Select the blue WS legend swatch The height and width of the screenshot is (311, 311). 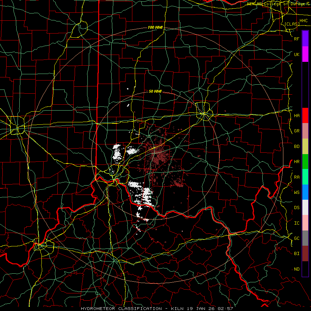[305, 192]
